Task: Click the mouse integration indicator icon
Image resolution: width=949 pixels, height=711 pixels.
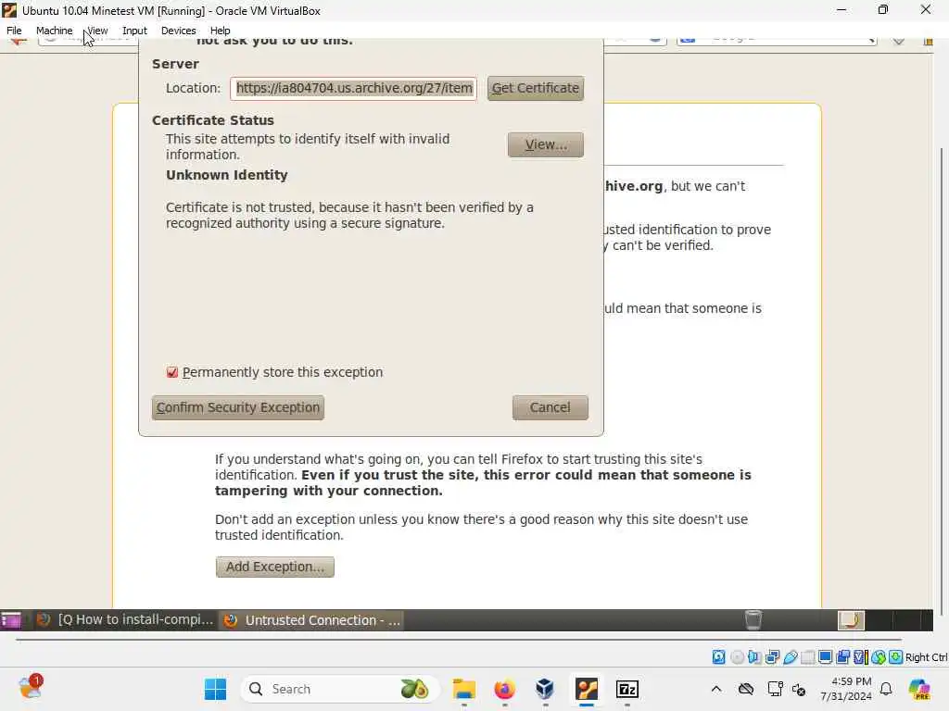Action: click(x=879, y=657)
